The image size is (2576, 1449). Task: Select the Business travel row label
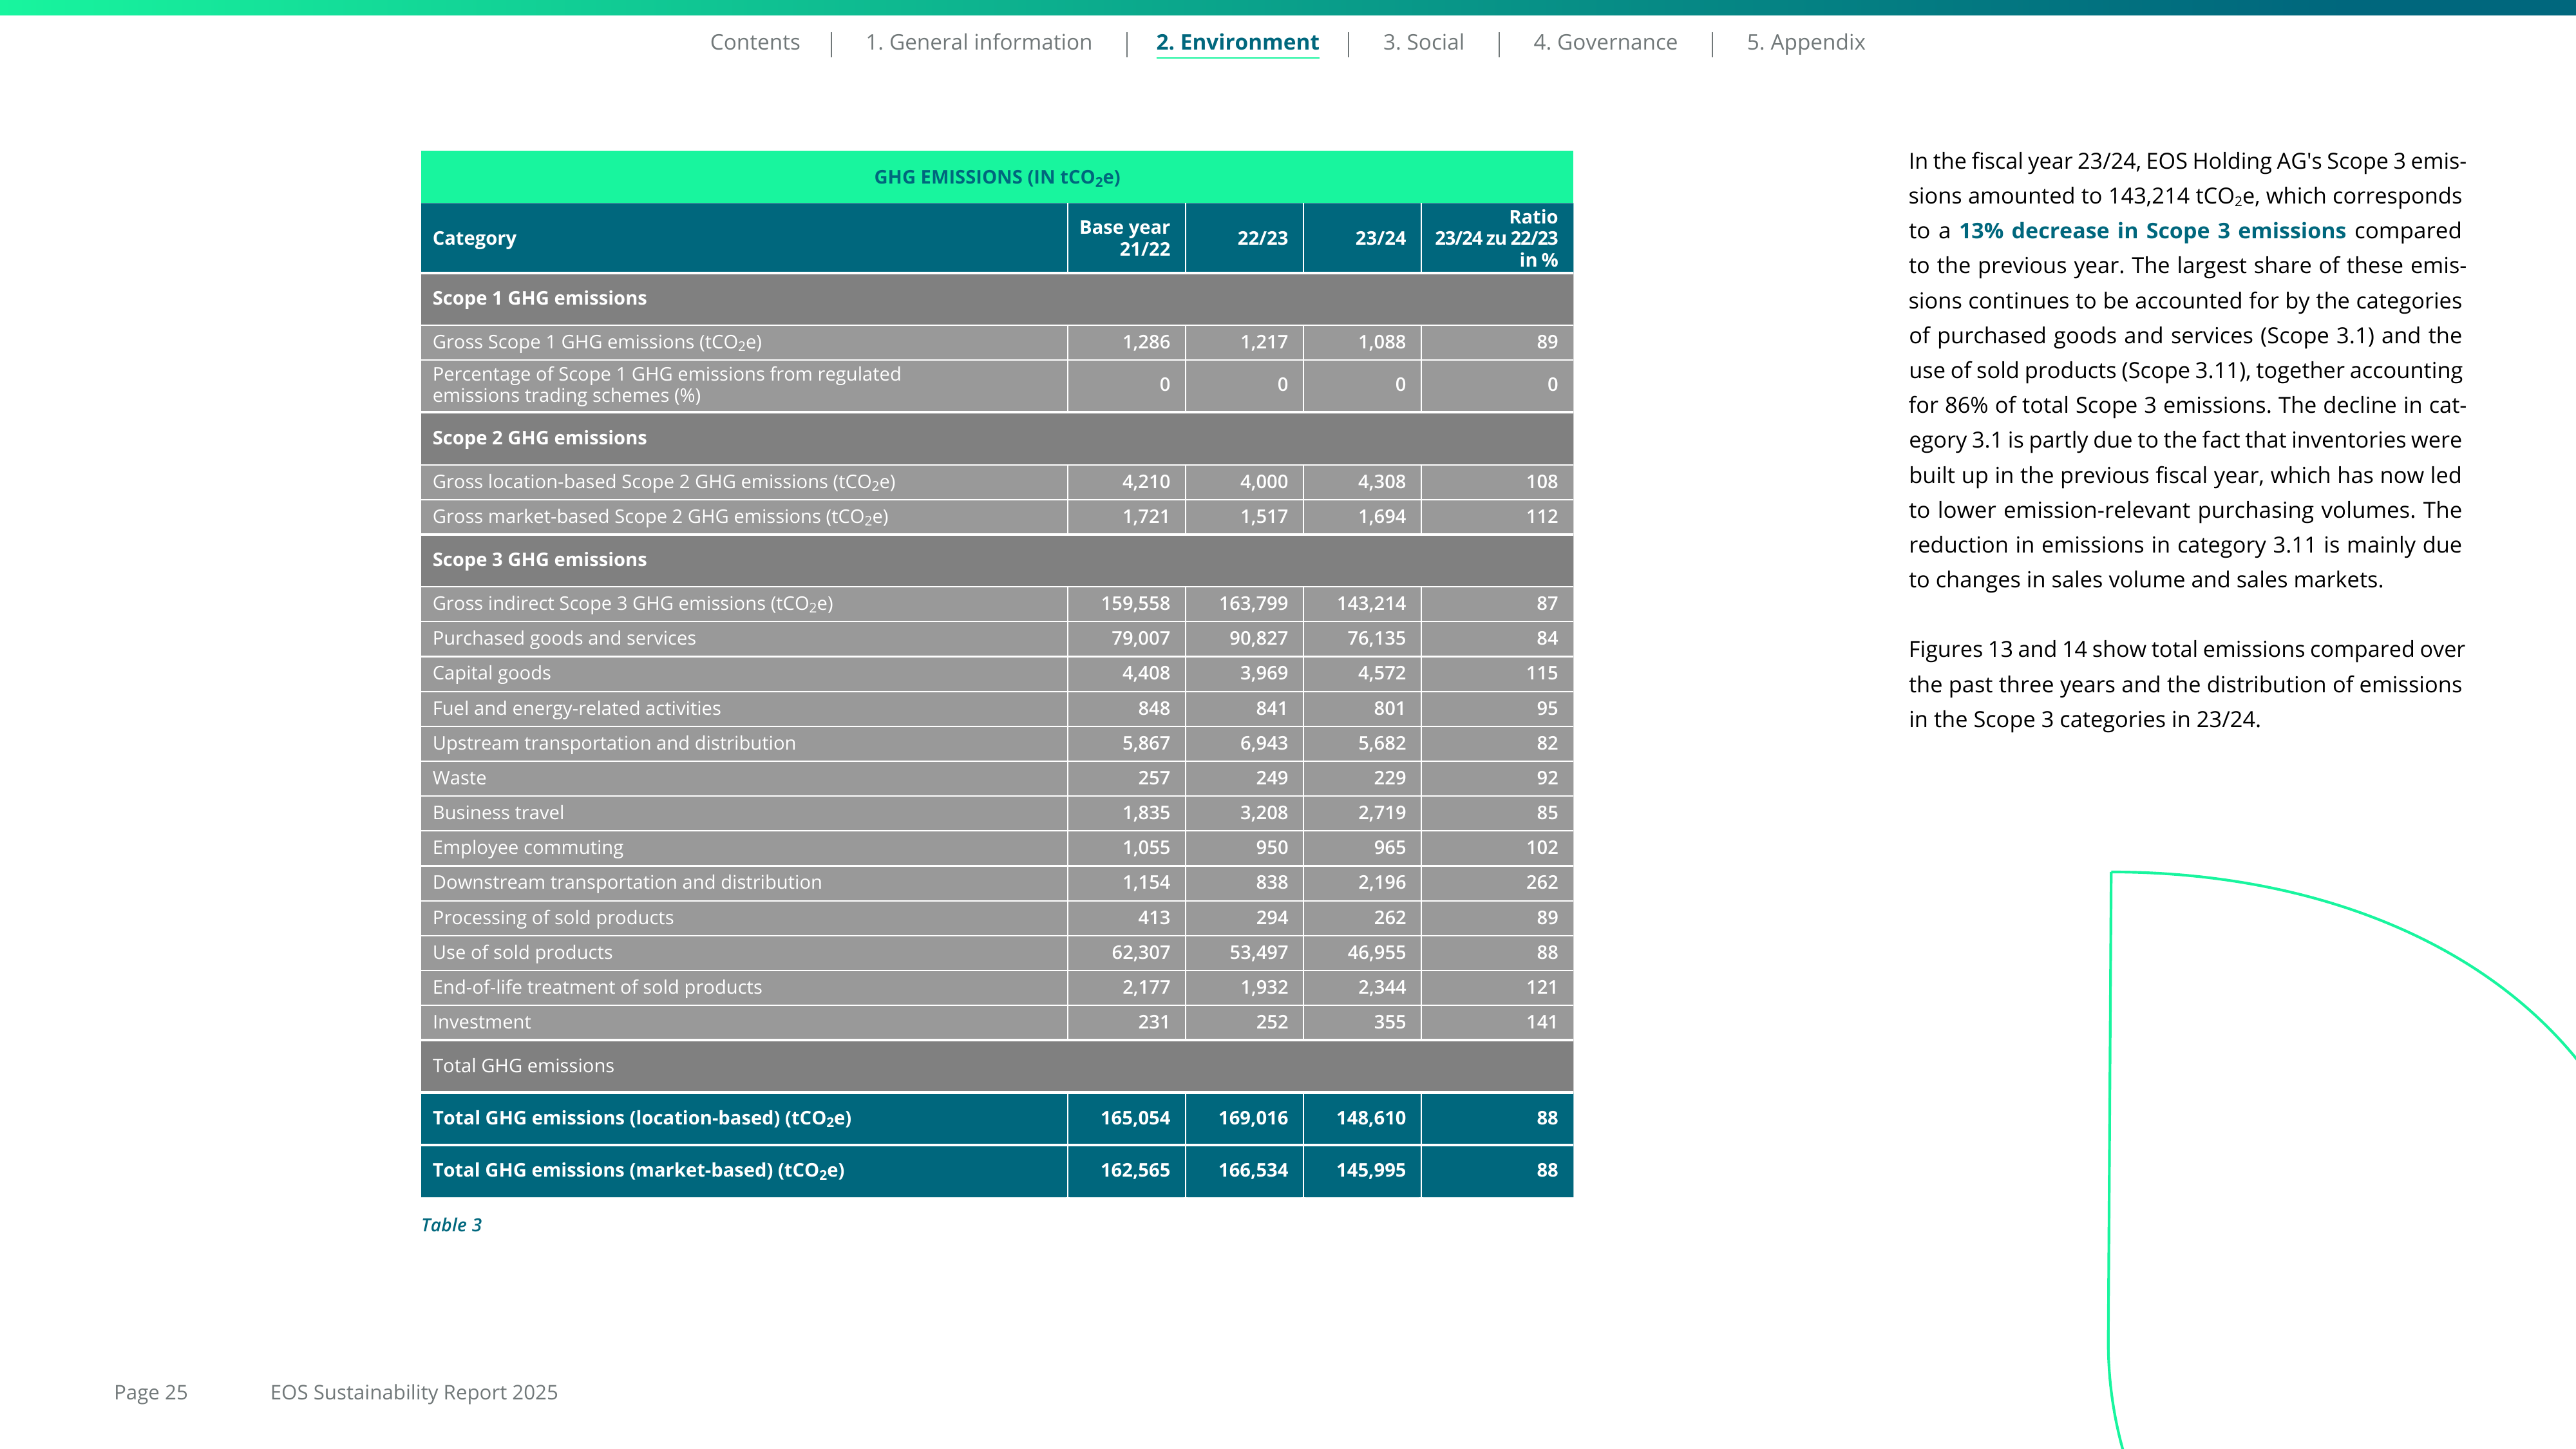(x=498, y=813)
